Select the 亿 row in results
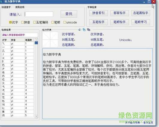This screenshot has height=127, width=159. (18, 79)
